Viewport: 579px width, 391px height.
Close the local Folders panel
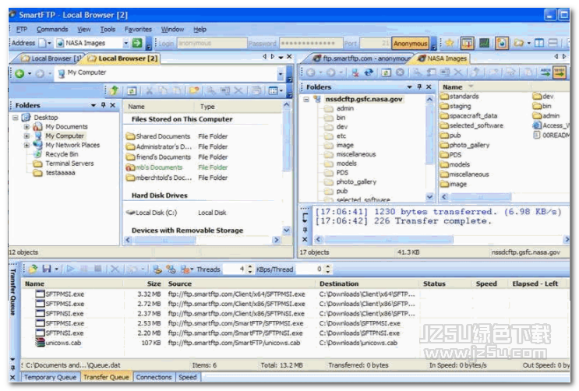point(113,105)
